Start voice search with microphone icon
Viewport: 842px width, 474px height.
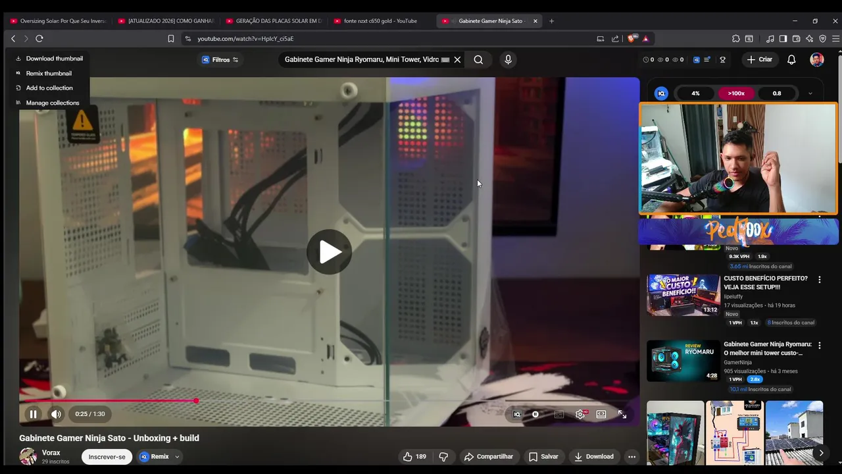click(x=508, y=59)
